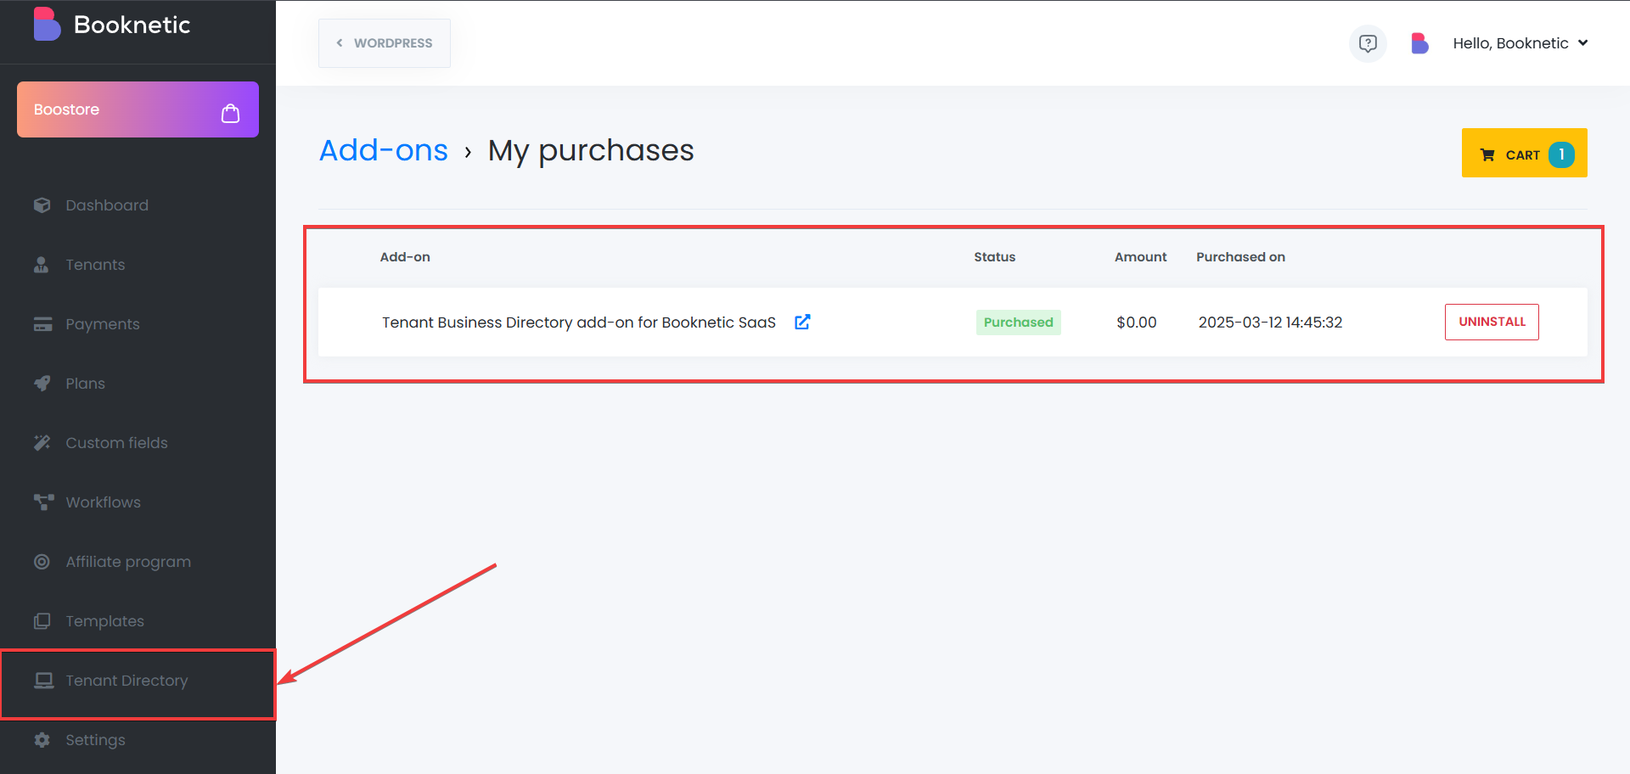Click the cart item count badge
Viewport: 1630px width, 774px height.
pyautogui.click(x=1561, y=154)
